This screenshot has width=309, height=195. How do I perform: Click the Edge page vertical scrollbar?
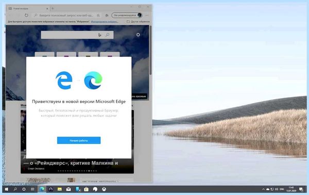[x=150, y=51]
